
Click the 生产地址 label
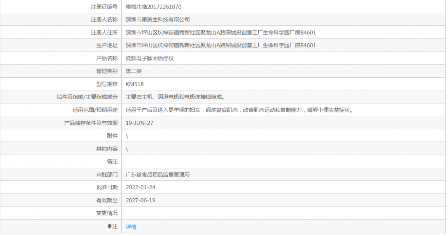[107, 45]
